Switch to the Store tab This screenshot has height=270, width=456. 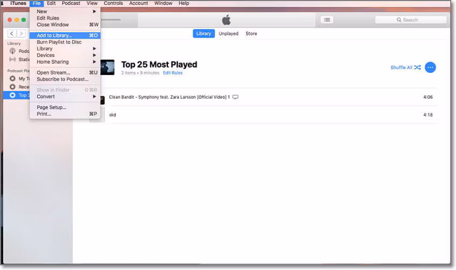point(251,34)
